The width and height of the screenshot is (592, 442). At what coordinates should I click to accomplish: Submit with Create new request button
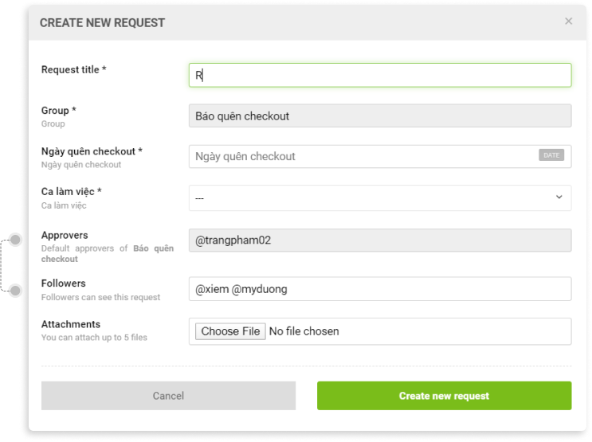[444, 396]
